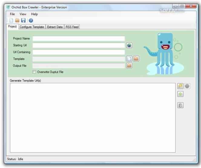The height and width of the screenshot is (168, 201).
Task: Click the new template page icon
Action: [x=129, y=59]
